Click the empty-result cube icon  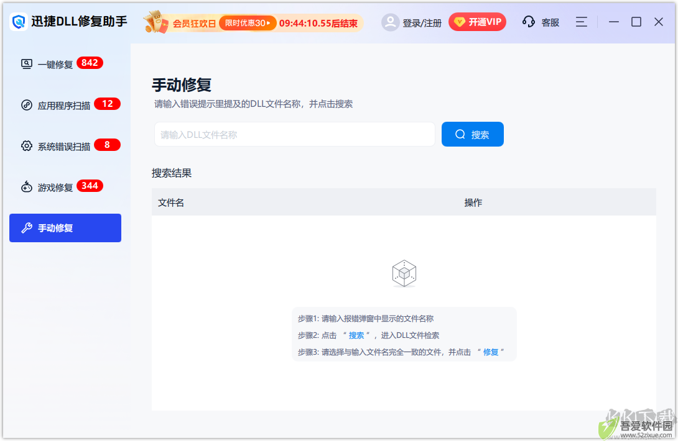pos(404,273)
